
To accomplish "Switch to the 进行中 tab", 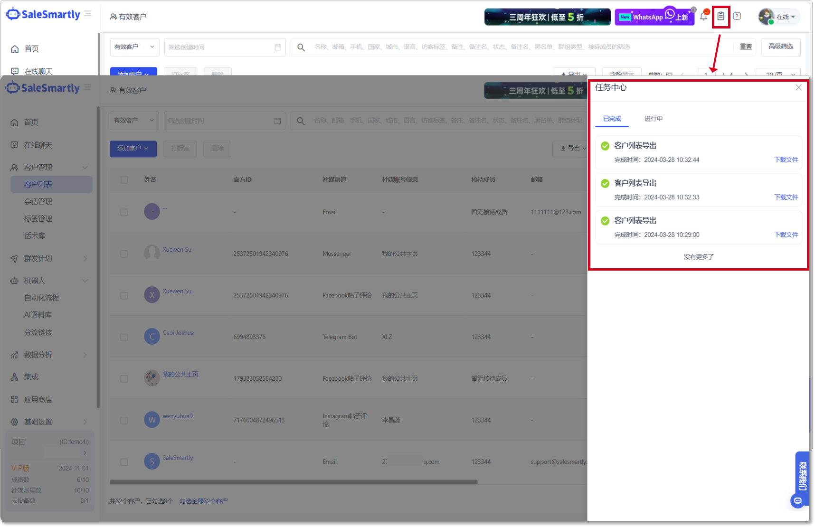I will point(653,119).
